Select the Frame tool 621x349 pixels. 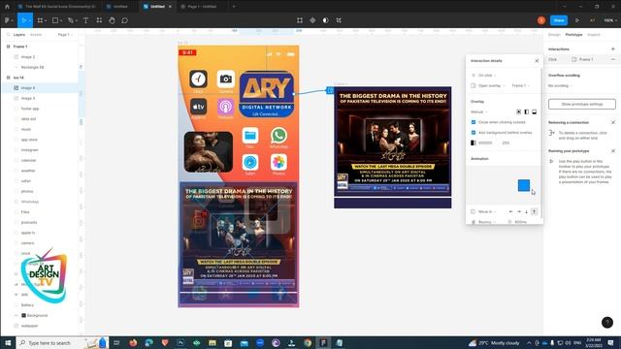[41, 20]
